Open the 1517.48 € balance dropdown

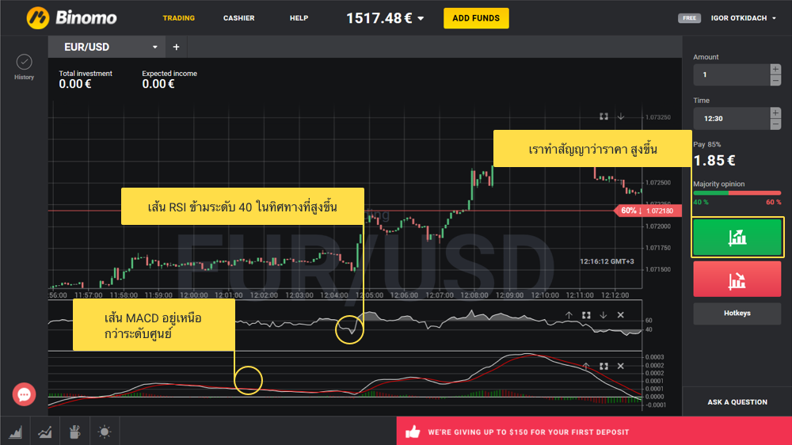coord(421,18)
